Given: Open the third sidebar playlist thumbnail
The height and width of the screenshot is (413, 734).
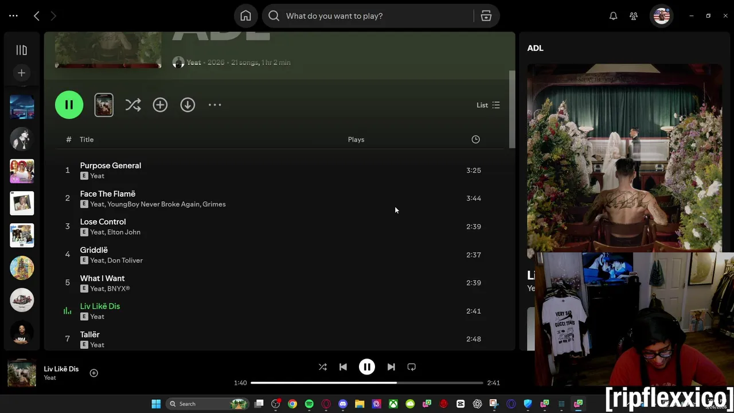Looking at the screenshot, I should (22, 171).
